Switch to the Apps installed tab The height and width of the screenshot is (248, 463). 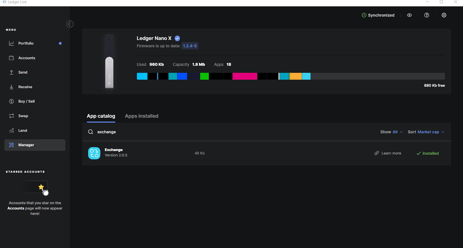pyautogui.click(x=142, y=116)
